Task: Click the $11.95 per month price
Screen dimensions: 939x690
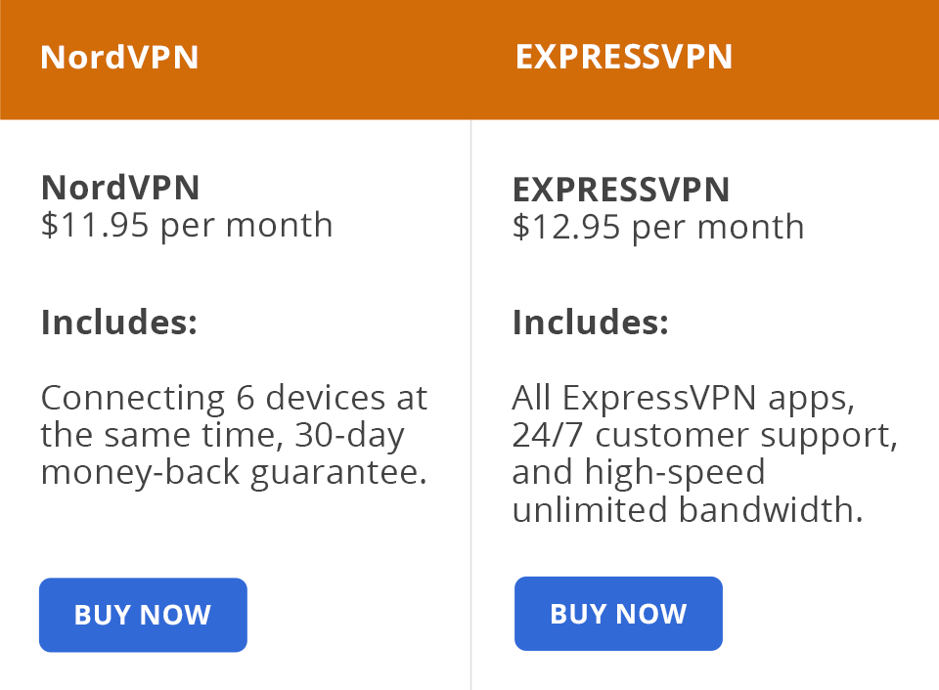Action: (x=187, y=226)
